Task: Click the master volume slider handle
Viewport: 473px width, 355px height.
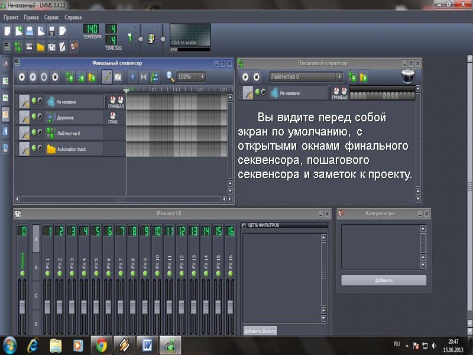Action: (x=140, y=39)
